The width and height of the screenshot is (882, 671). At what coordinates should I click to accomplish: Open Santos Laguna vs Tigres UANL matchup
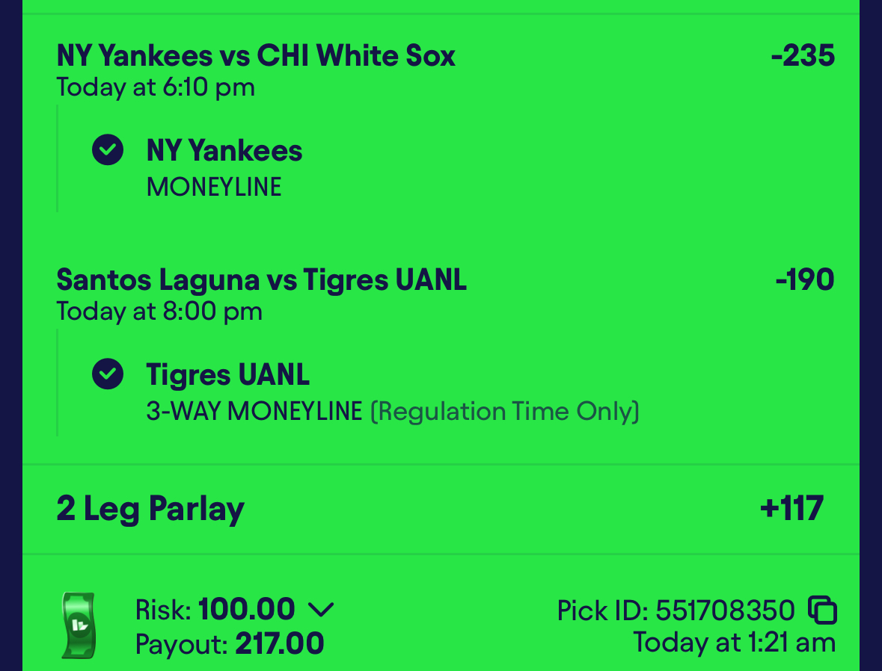point(262,280)
